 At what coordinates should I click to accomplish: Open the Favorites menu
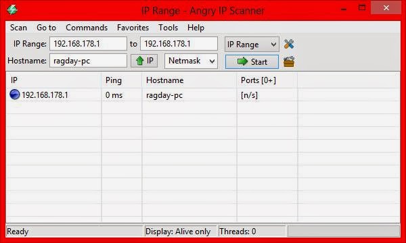click(133, 28)
